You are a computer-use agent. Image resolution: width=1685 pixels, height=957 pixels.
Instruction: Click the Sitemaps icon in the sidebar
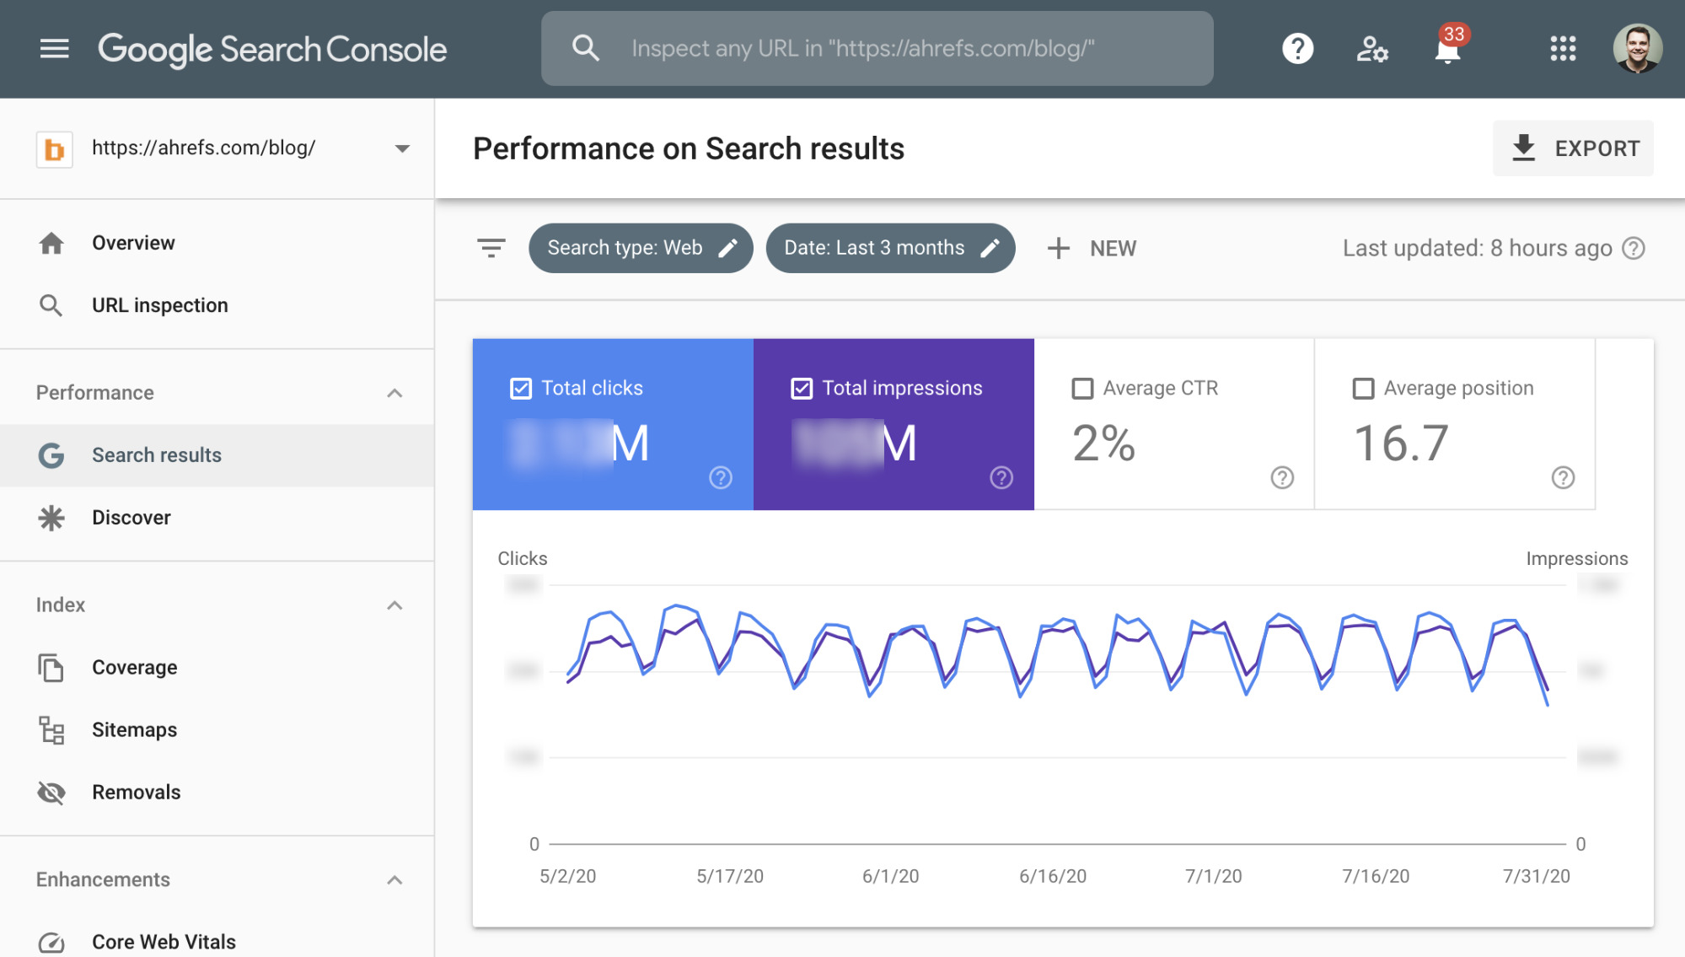point(51,730)
